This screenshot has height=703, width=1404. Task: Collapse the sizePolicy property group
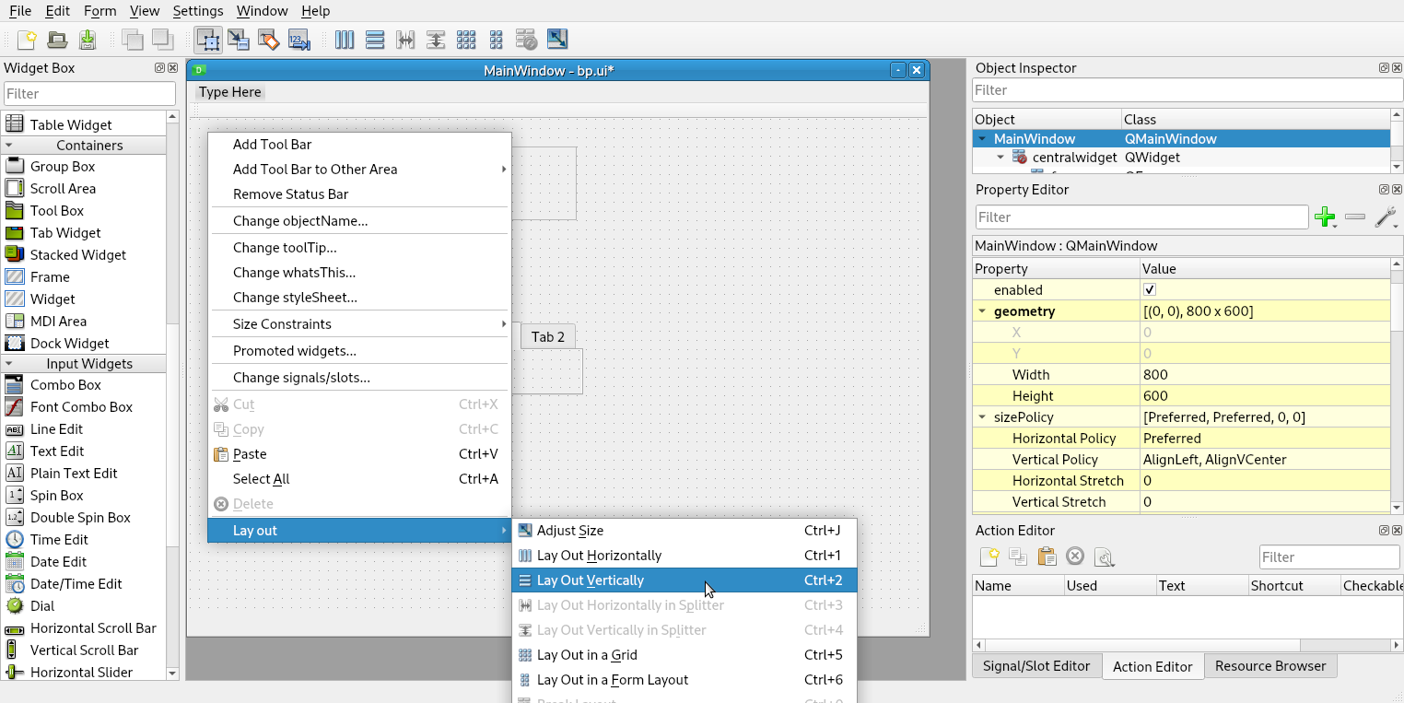(x=982, y=417)
